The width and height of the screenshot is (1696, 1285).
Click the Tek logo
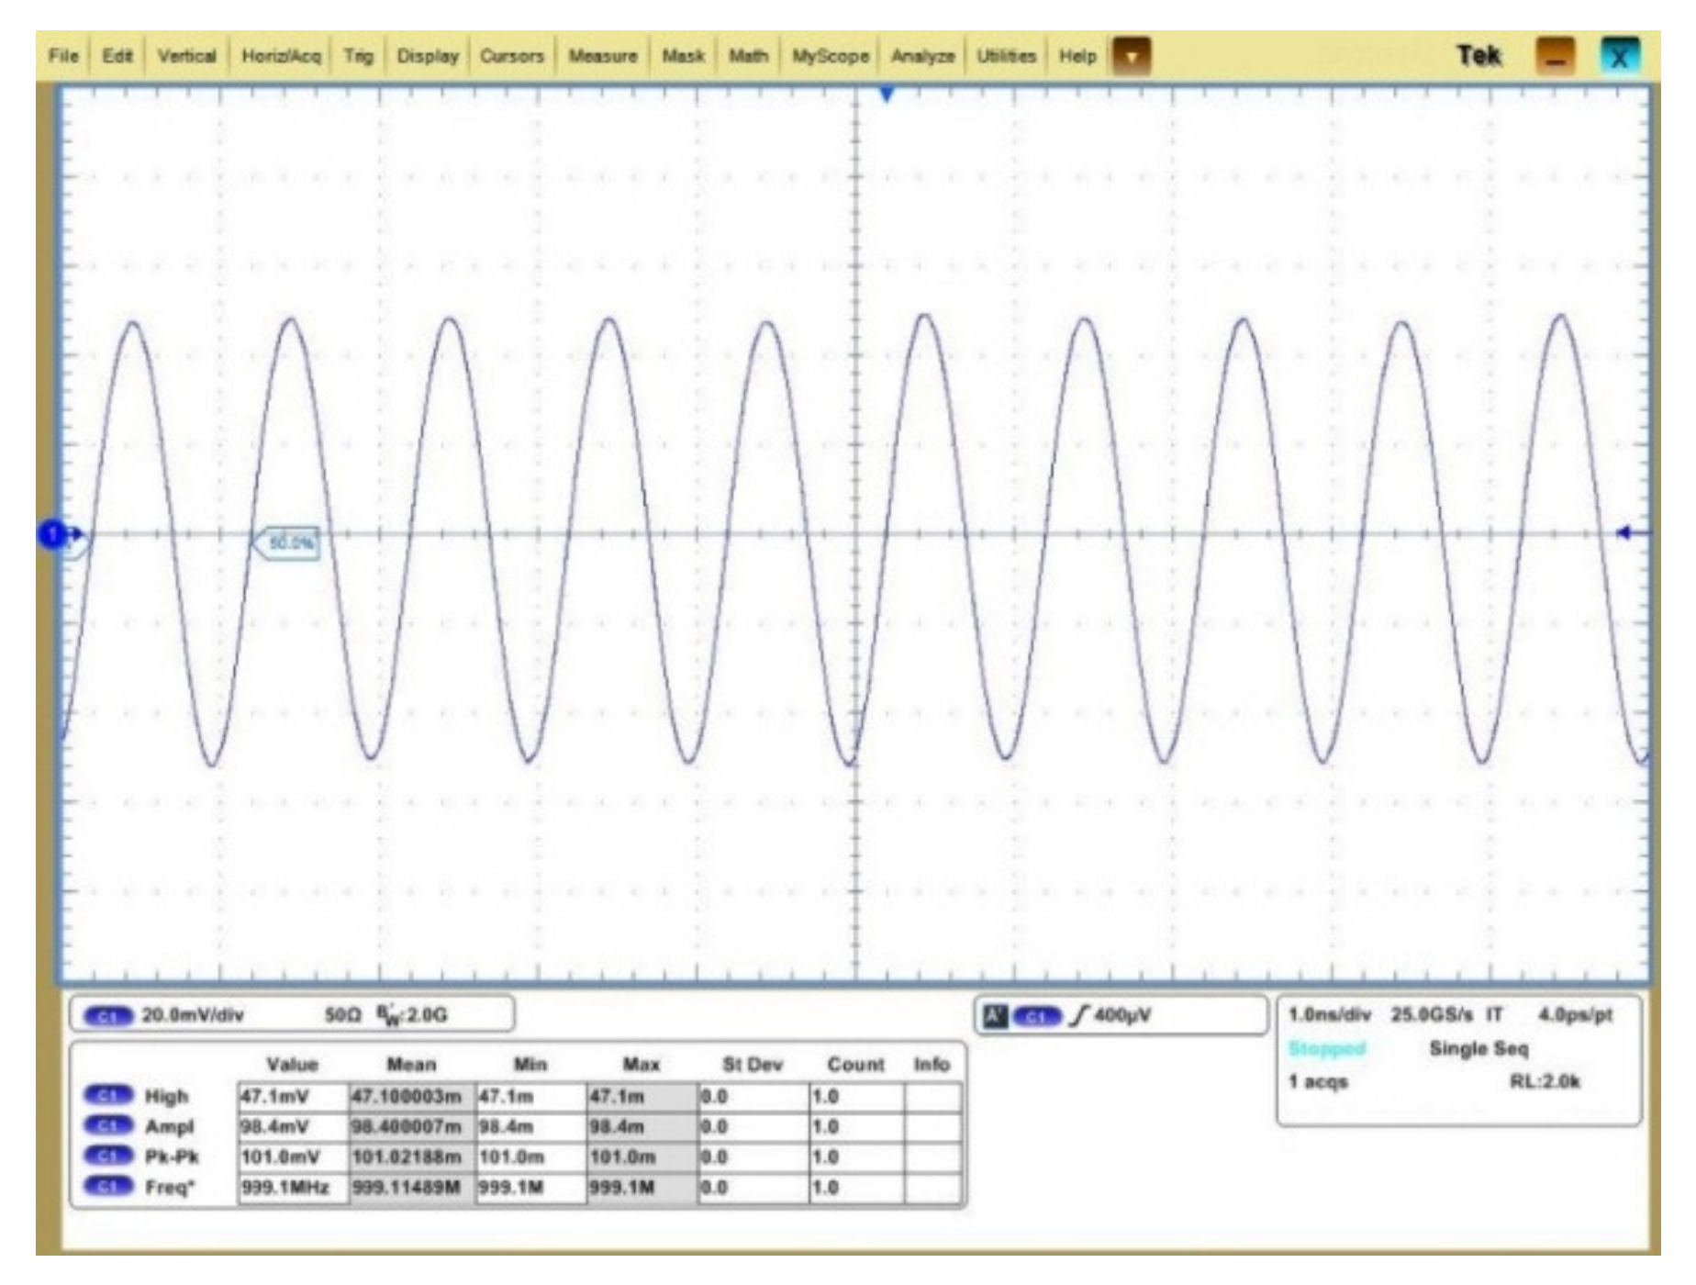click(1478, 56)
